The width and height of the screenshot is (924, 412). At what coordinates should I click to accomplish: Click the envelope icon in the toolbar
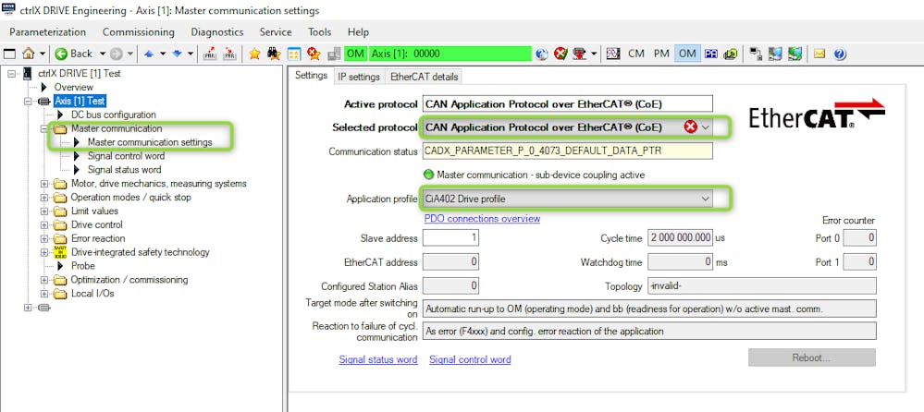coord(819,54)
